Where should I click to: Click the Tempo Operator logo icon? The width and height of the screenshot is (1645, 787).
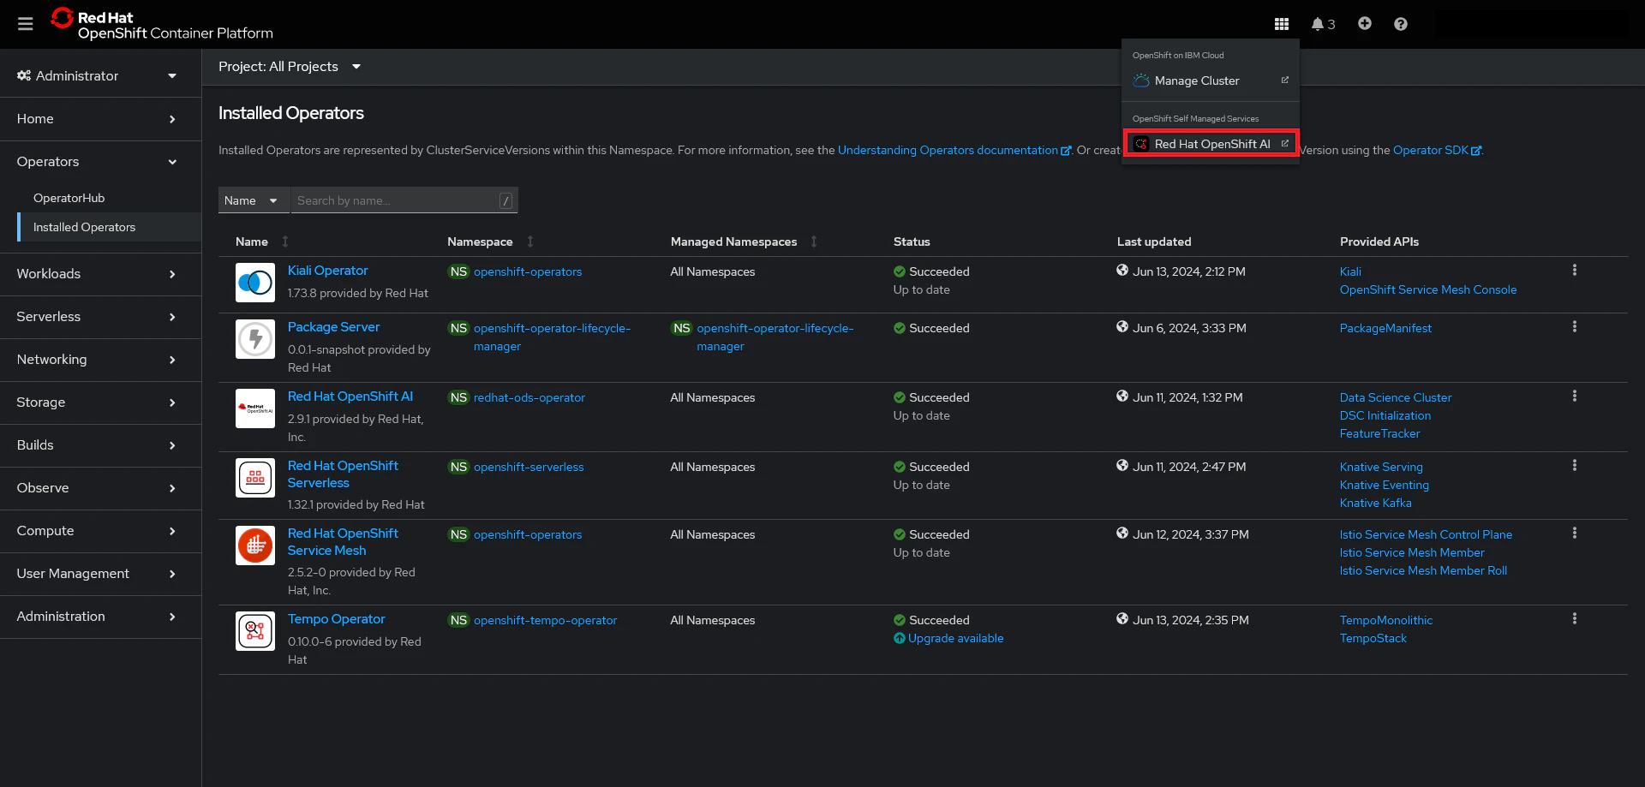255,631
